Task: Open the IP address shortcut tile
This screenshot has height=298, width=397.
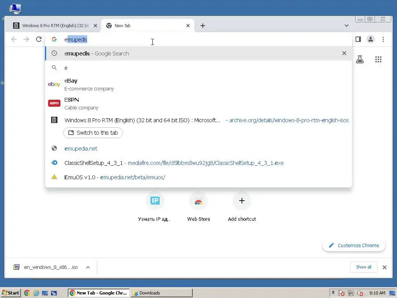Action: click(155, 207)
